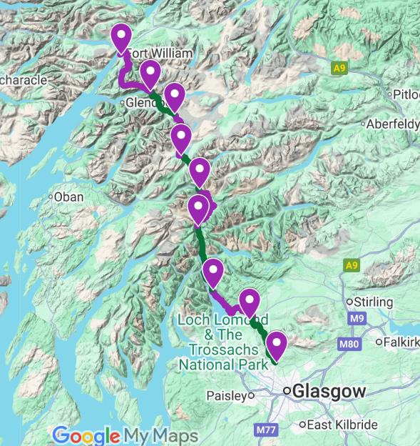Click the Oban town label
Viewport: 420px width, 446px height.
coord(68,197)
